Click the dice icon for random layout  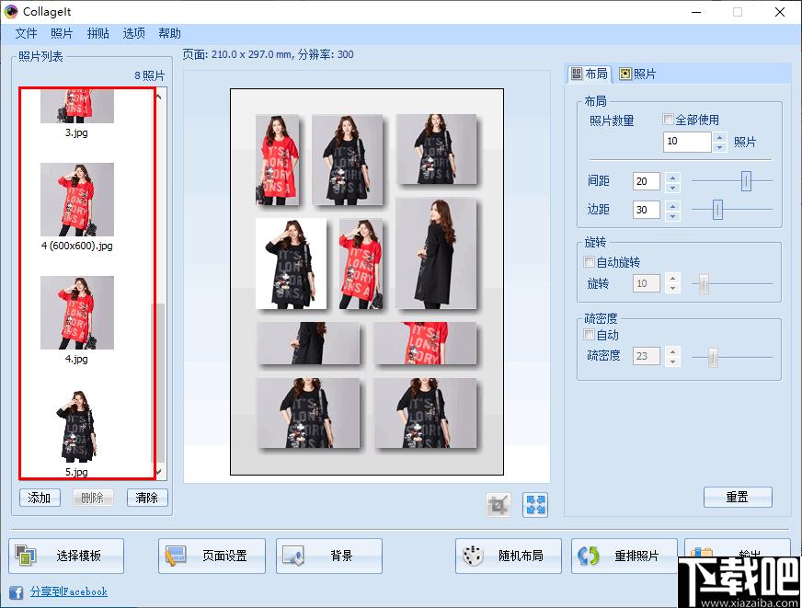pos(473,556)
